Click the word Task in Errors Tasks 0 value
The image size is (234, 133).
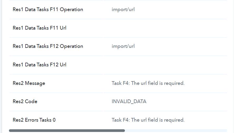coord(116,120)
